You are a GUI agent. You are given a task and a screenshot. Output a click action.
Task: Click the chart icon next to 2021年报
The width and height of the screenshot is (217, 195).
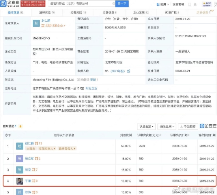tap(129, 71)
